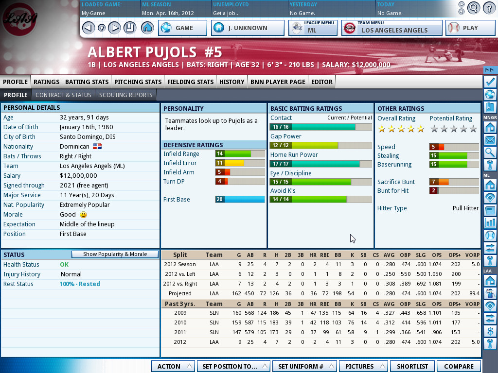
Task: Click the LAA team logo at top left
Action: click(20, 18)
